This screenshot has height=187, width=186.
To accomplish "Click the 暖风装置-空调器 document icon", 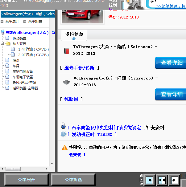I will (7, 88).
